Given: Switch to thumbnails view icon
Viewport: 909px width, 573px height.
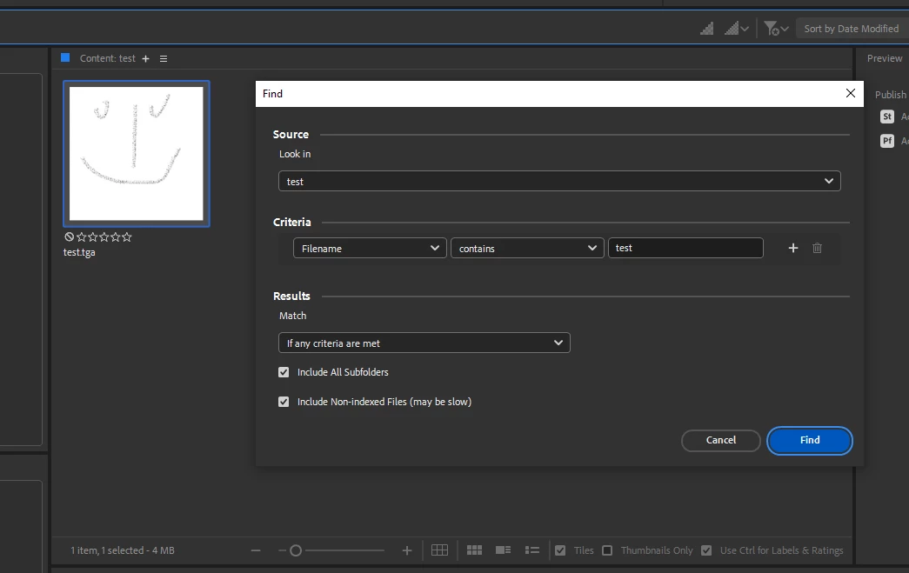Looking at the screenshot, I should point(474,550).
